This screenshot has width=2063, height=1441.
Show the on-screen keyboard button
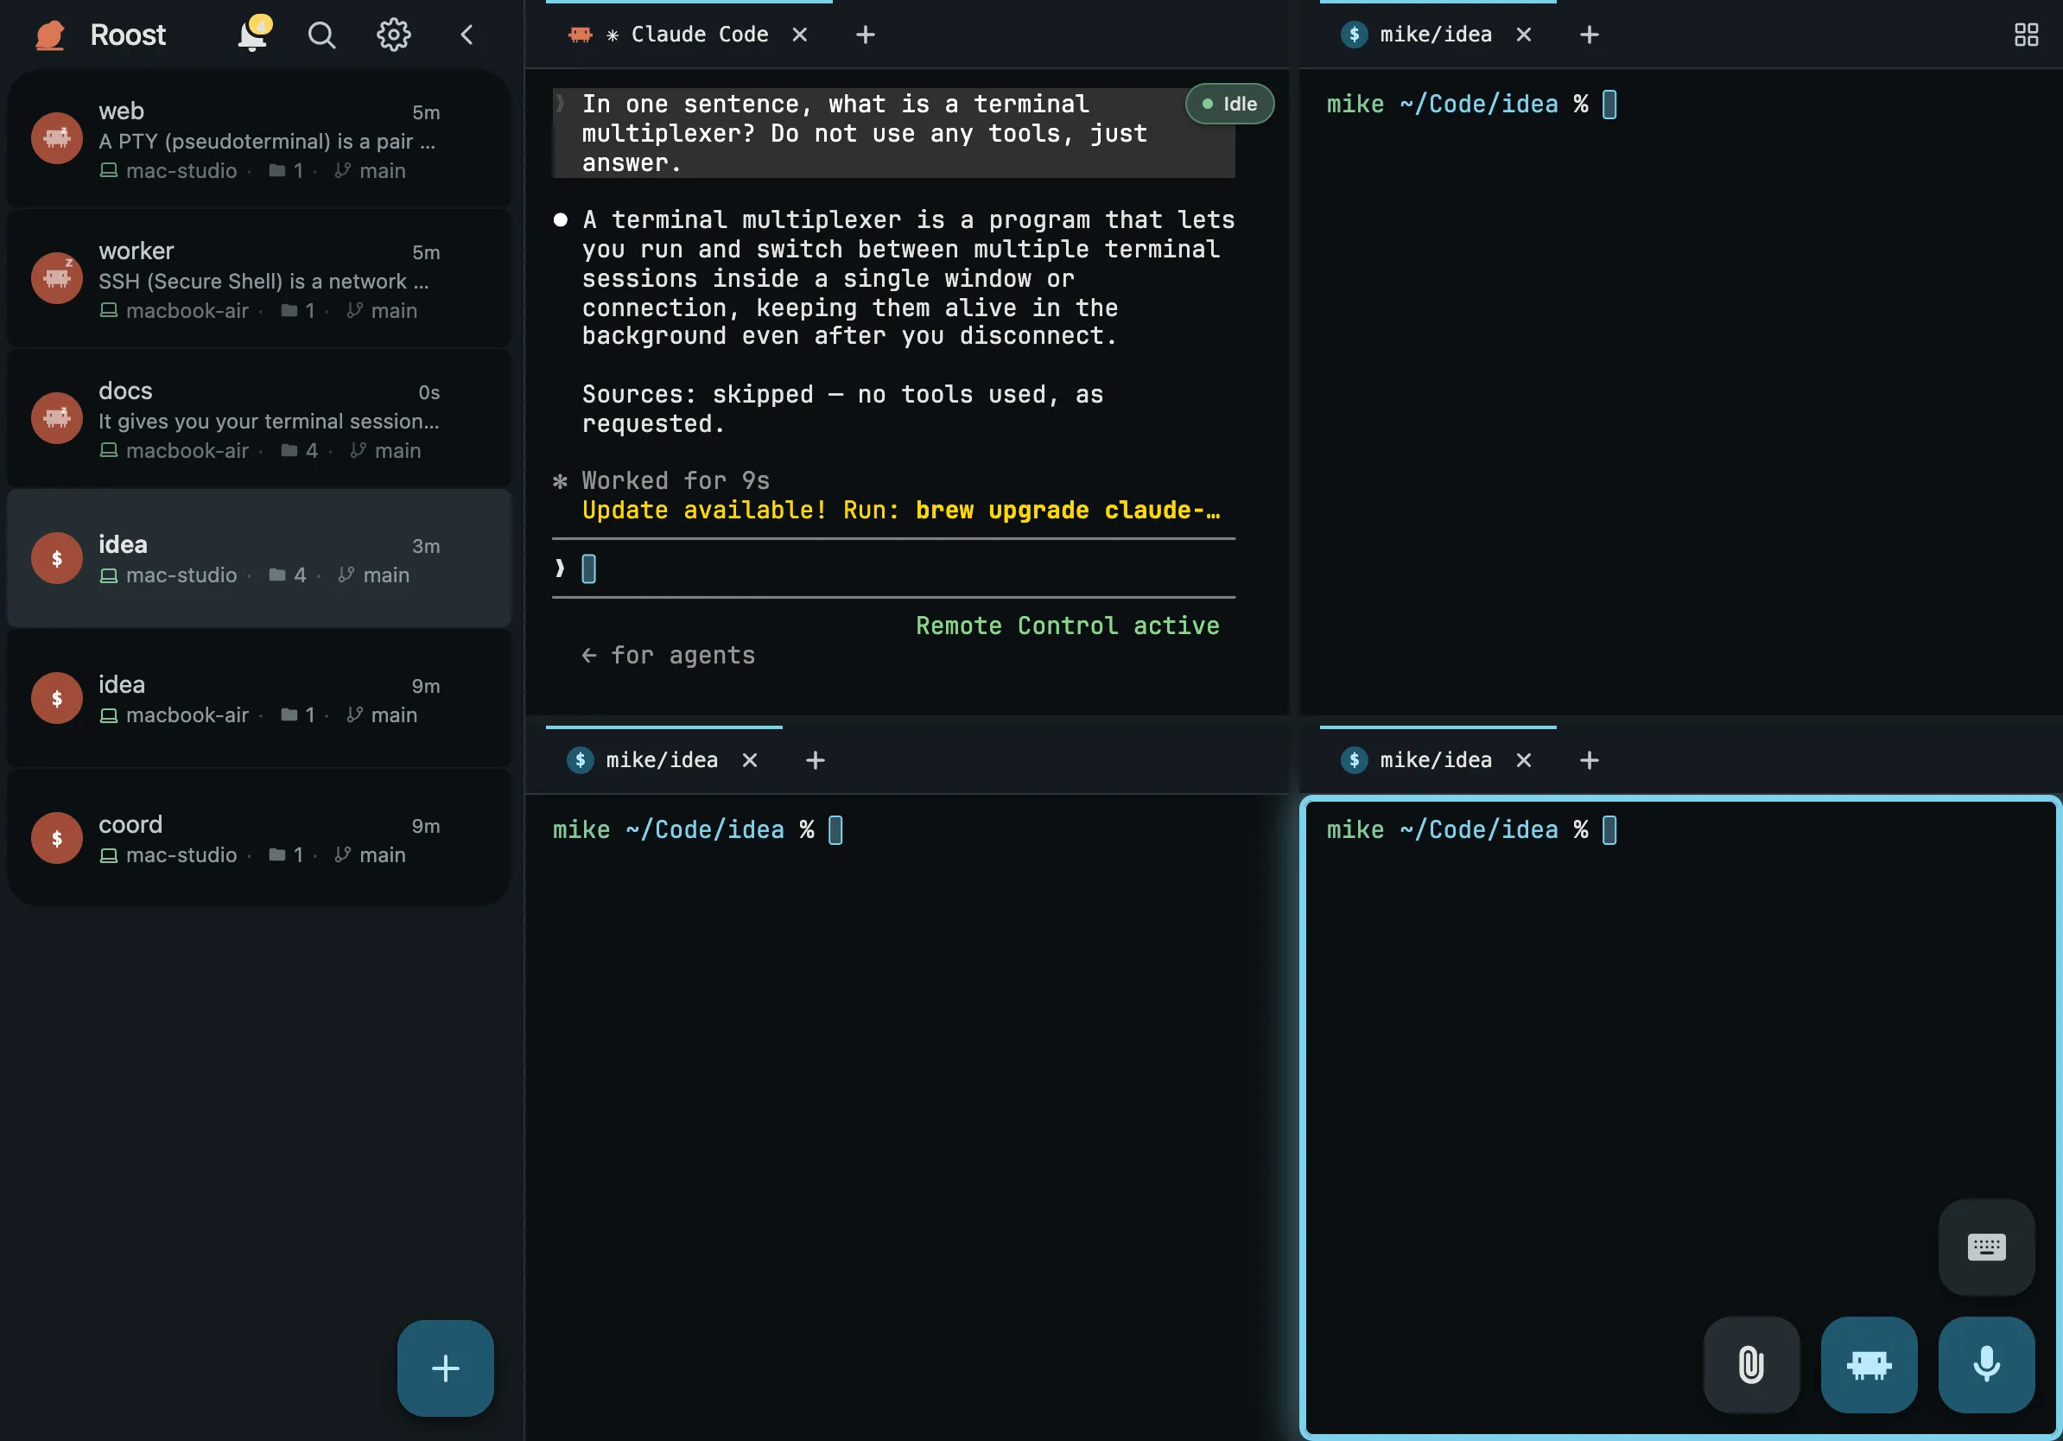[1987, 1247]
